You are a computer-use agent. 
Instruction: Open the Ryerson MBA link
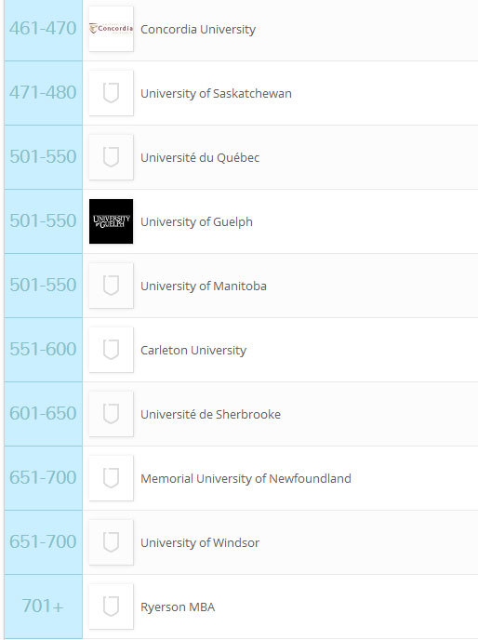coord(178,607)
